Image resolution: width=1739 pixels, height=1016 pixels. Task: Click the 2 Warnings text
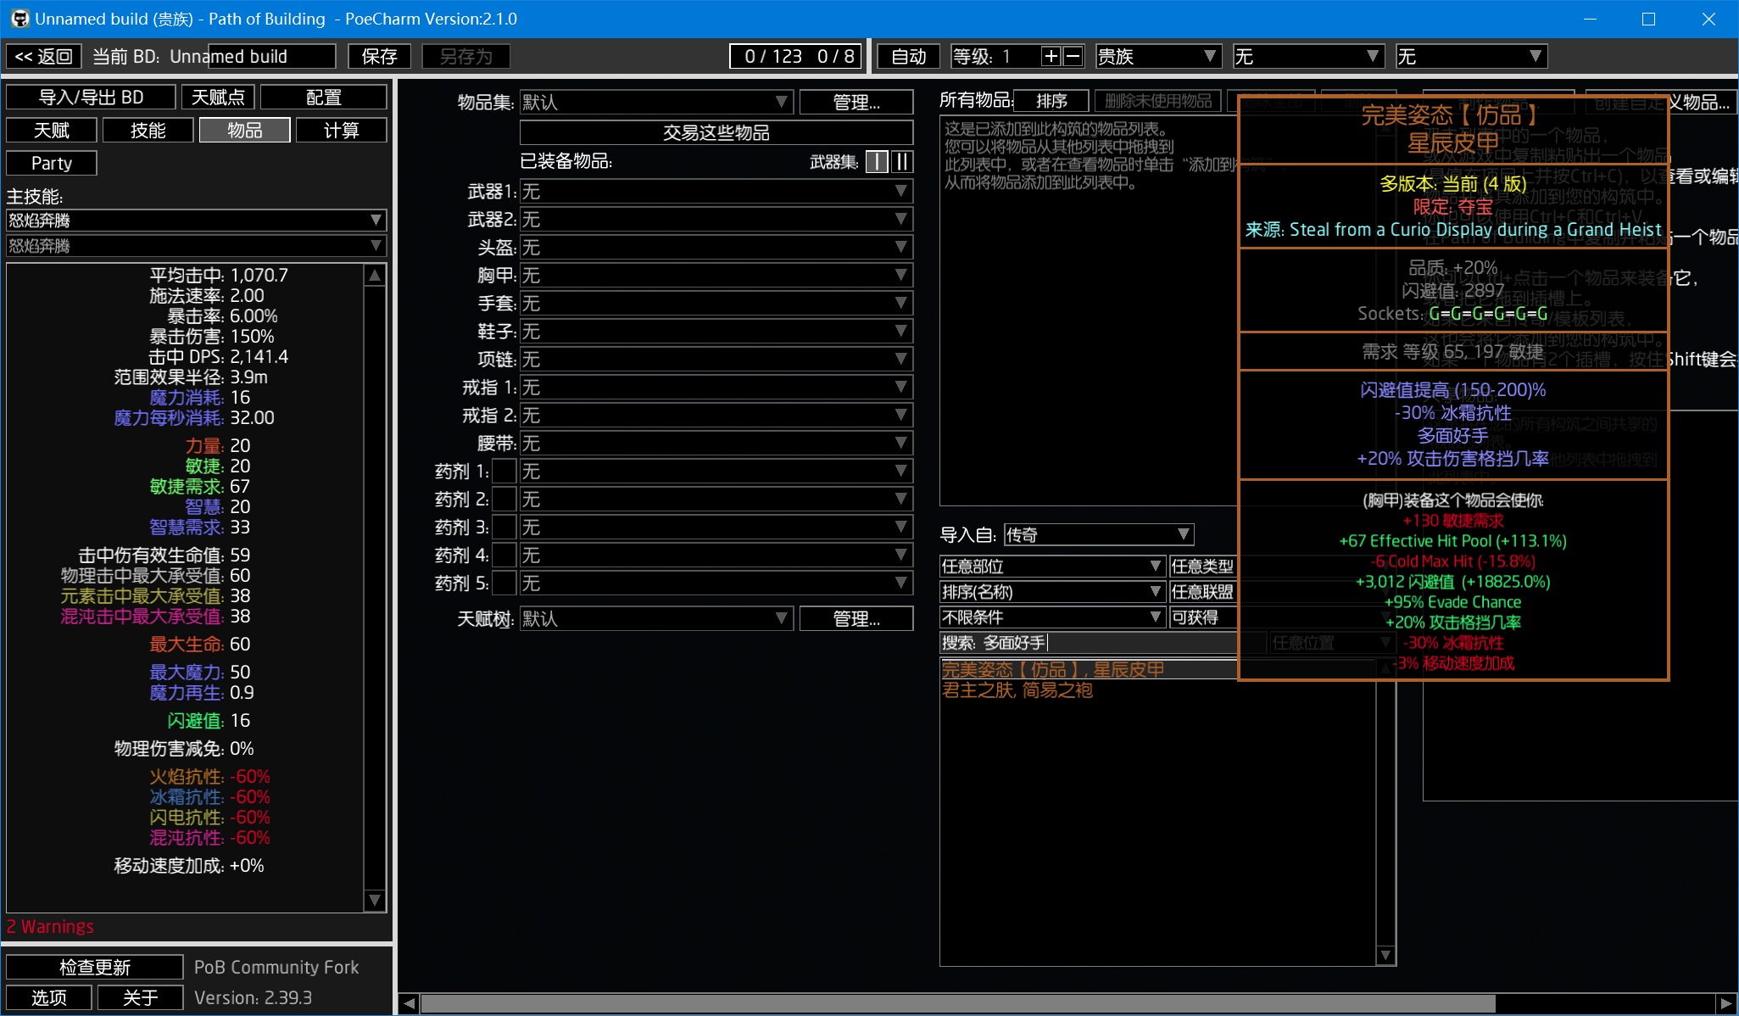(x=51, y=926)
